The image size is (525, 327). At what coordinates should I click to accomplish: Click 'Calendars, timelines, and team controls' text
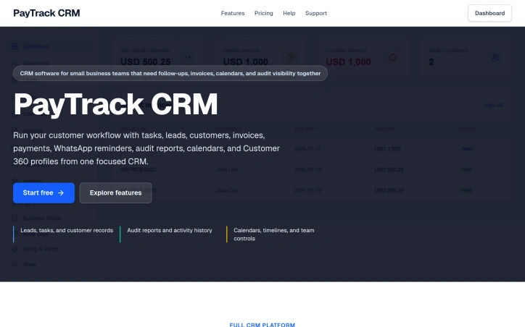click(x=274, y=234)
